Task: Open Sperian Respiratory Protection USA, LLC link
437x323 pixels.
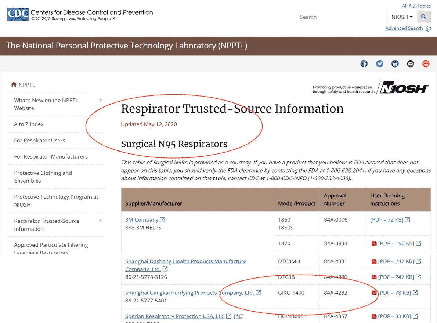Action: pyautogui.click(x=175, y=316)
